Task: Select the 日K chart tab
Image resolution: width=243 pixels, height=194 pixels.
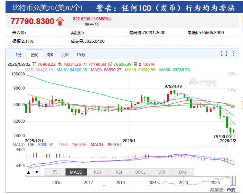Action: click(34, 54)
